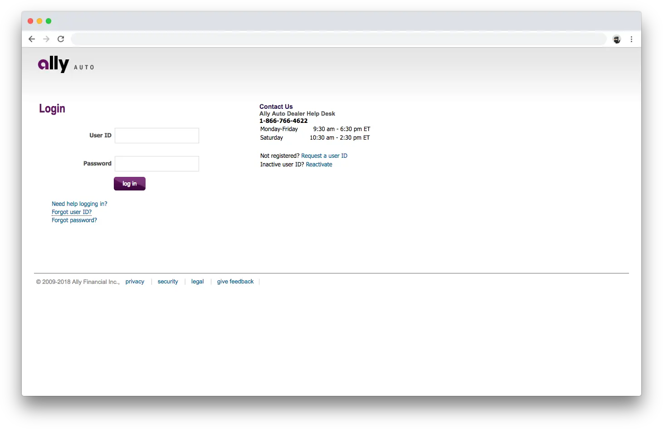Open the Forgot user ID page
Viewport: 663px width, 429px height.
pos(71,212)
